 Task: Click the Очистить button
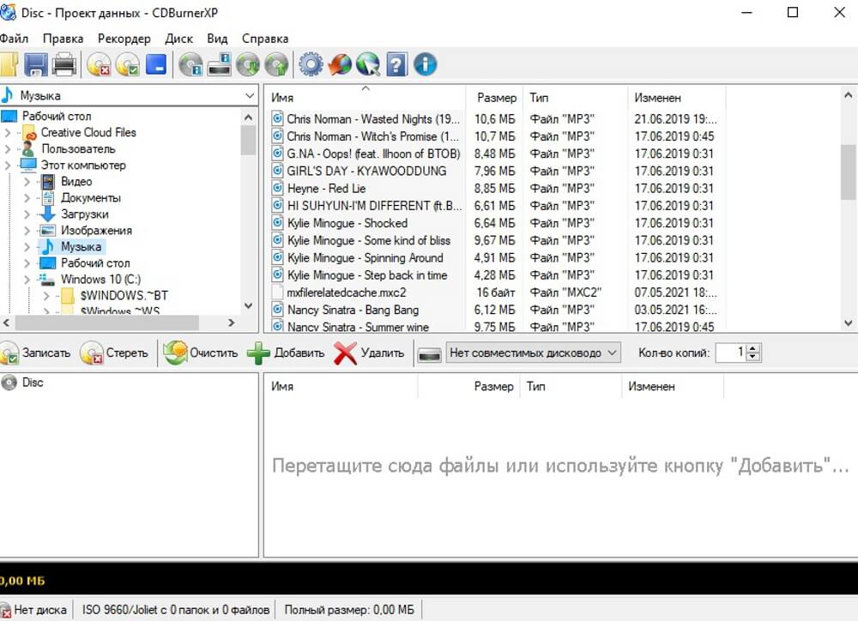click(201, 353)
